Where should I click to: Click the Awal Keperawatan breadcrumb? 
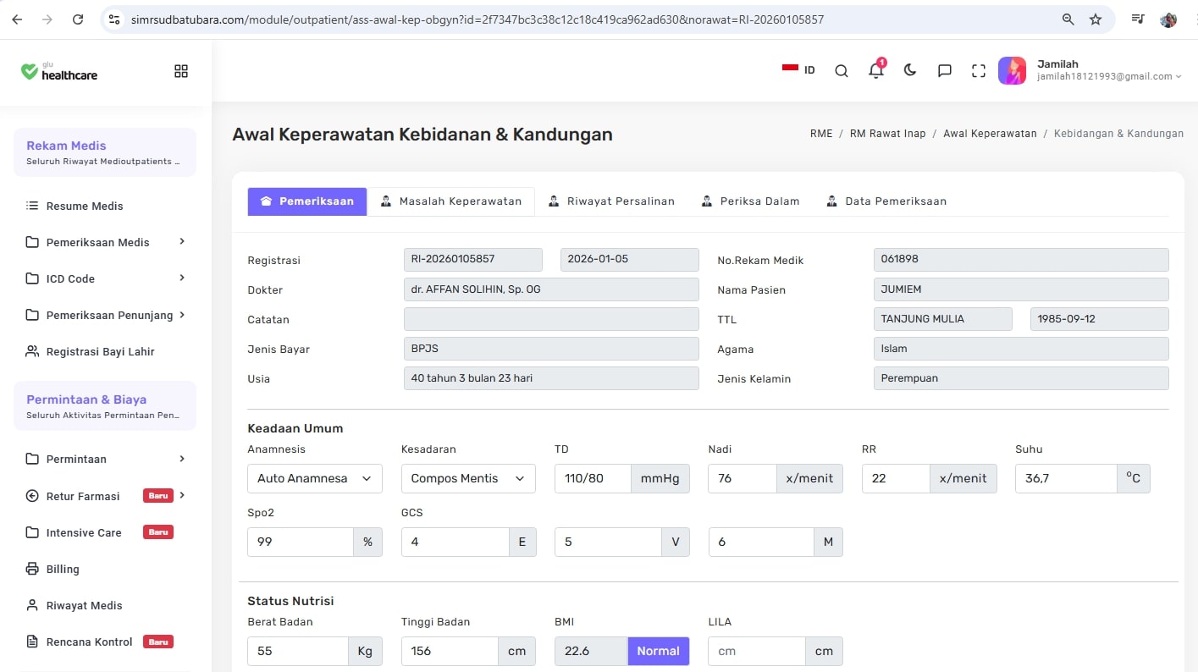(990, 134)
